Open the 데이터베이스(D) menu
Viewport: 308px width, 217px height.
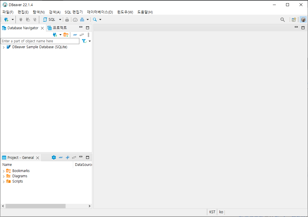tap(100, 12)
